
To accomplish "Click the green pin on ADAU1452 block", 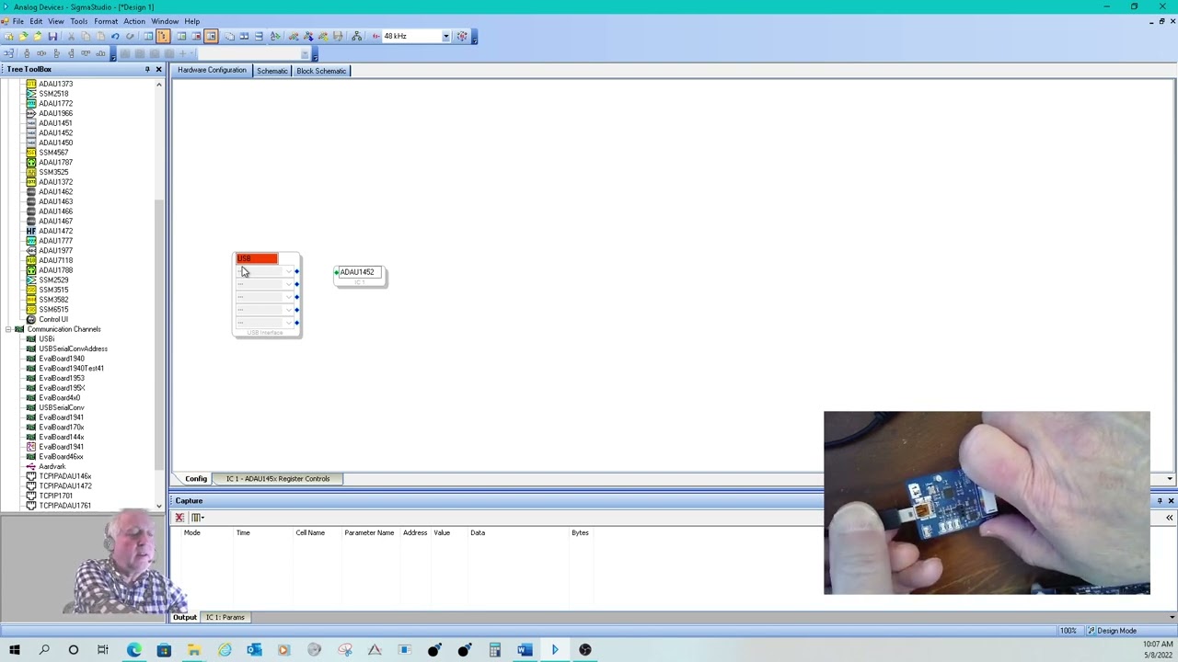I will (337, 272).
